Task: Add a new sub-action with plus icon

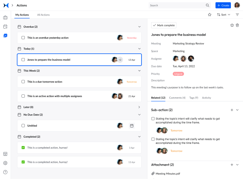Action: pos(232,110)
